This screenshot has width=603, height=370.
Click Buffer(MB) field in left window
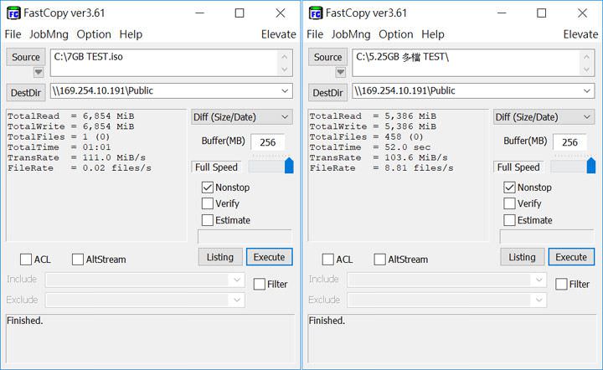coord(268,142)
